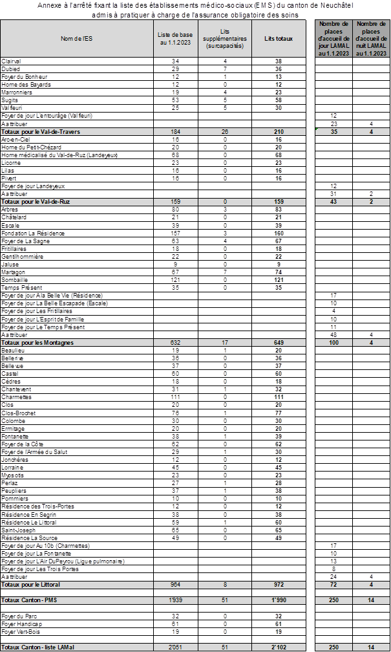
Task: Click the 'Sombaille' row name
Action: pyautogui.click(x=15, y=280)
